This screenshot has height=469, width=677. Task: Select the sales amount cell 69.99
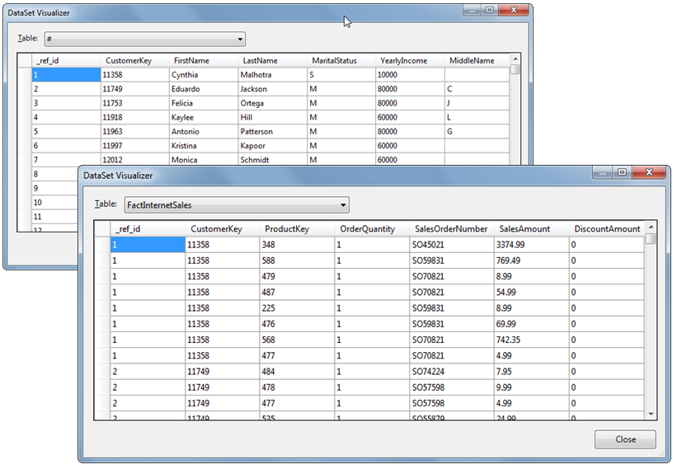tap(532, 324)
